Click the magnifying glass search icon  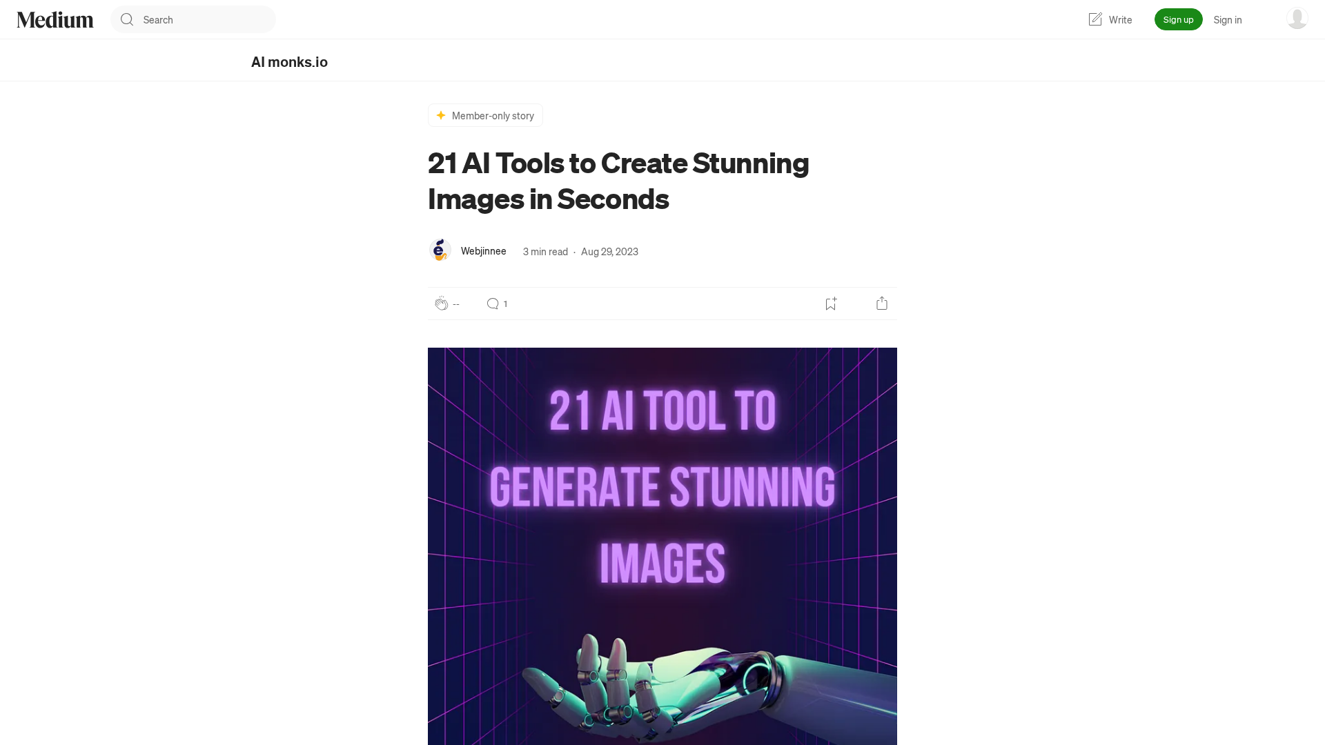127,19
